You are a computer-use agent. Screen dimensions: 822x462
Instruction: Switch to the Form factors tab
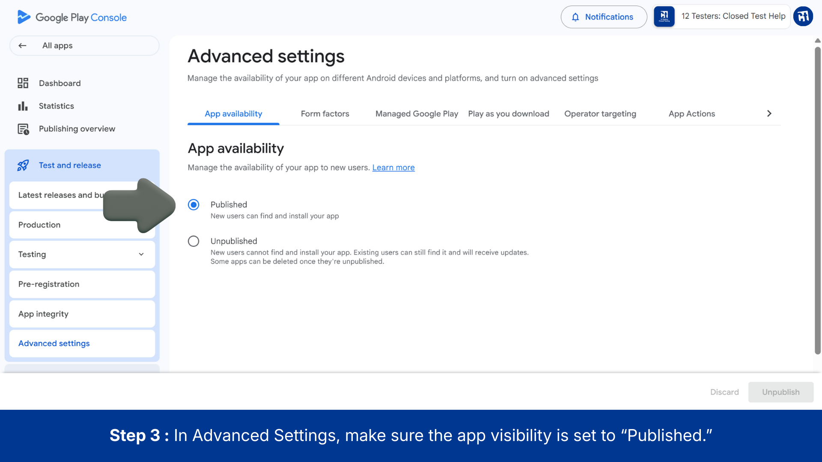(325, 114)
